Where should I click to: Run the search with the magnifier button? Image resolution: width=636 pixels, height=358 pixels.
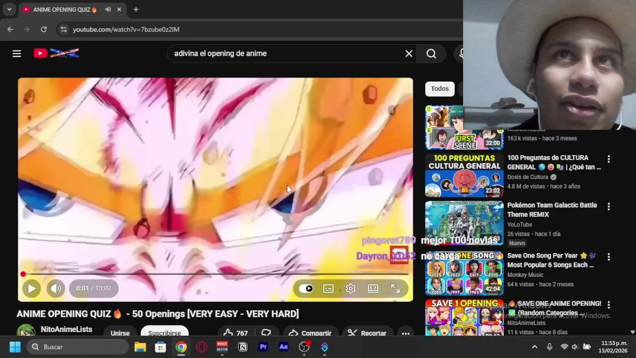tap(431, 54)
